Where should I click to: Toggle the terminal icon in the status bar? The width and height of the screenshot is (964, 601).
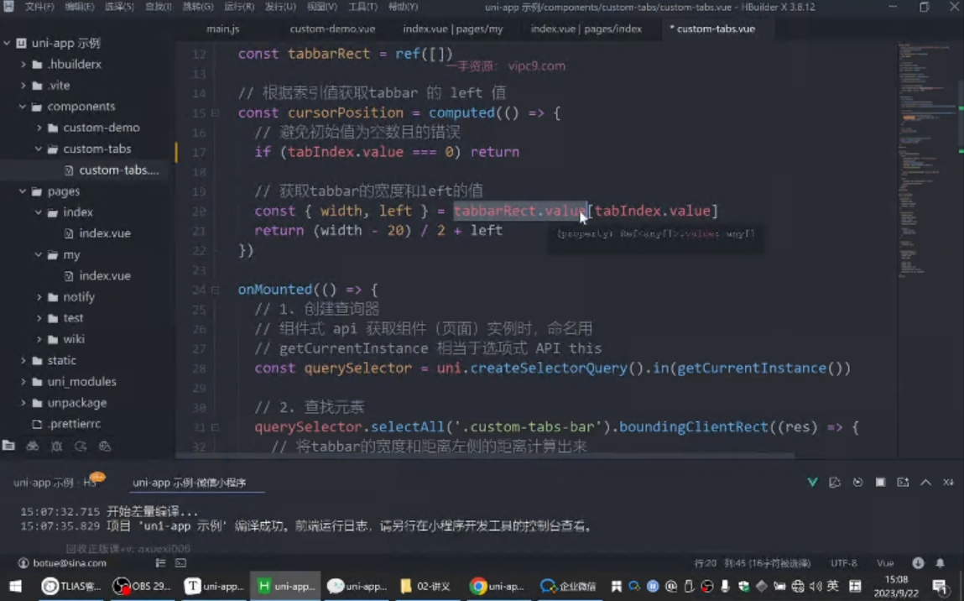180,563
